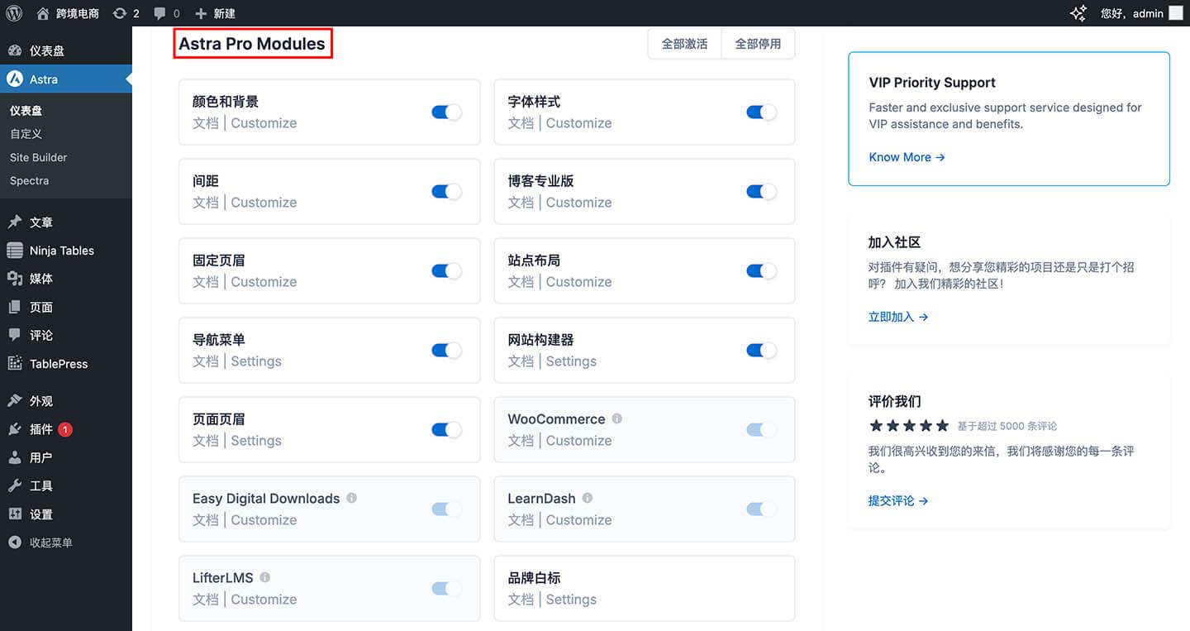1190x631 pixels.
Task: Click Settings link under 品牌白标
Action: [571, 600]
